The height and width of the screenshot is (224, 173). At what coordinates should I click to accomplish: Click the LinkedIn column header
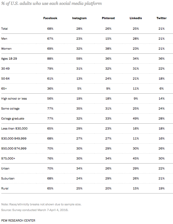[x=136, y=18]
